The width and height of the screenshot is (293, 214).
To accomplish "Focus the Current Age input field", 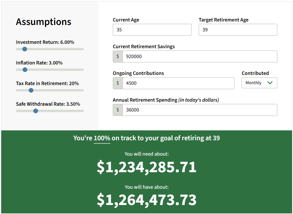I will click(x=152, y=30).
